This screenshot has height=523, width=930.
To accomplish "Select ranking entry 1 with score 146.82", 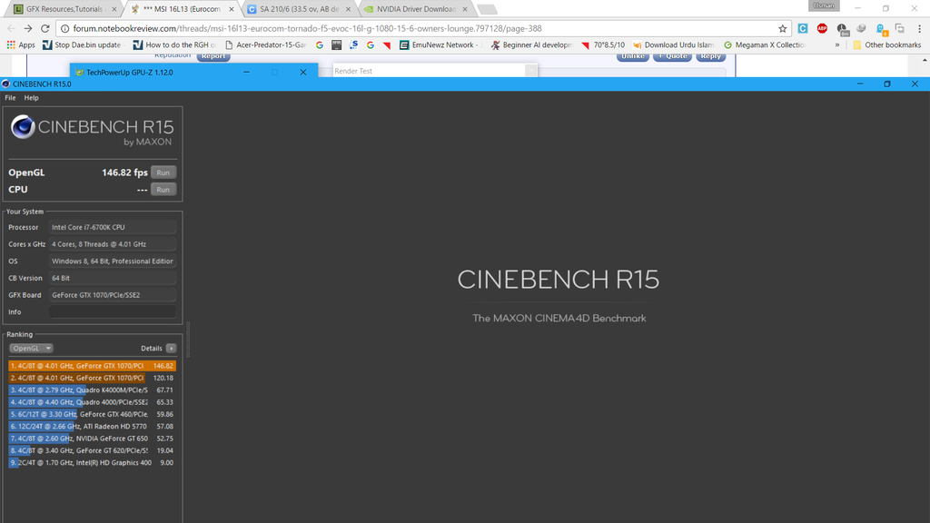I will [x=92, y=366].
